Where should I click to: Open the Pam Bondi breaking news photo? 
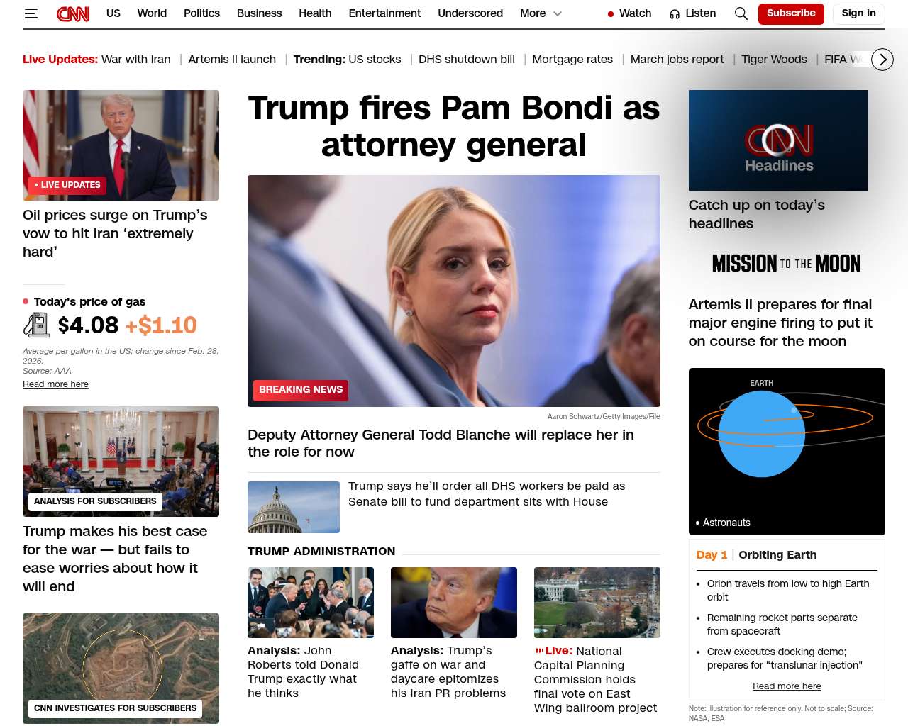(454, 291)
